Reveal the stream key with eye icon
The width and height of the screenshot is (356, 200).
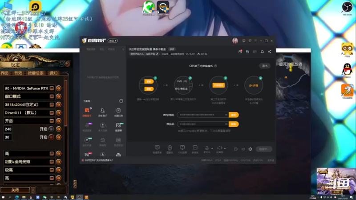226,124
